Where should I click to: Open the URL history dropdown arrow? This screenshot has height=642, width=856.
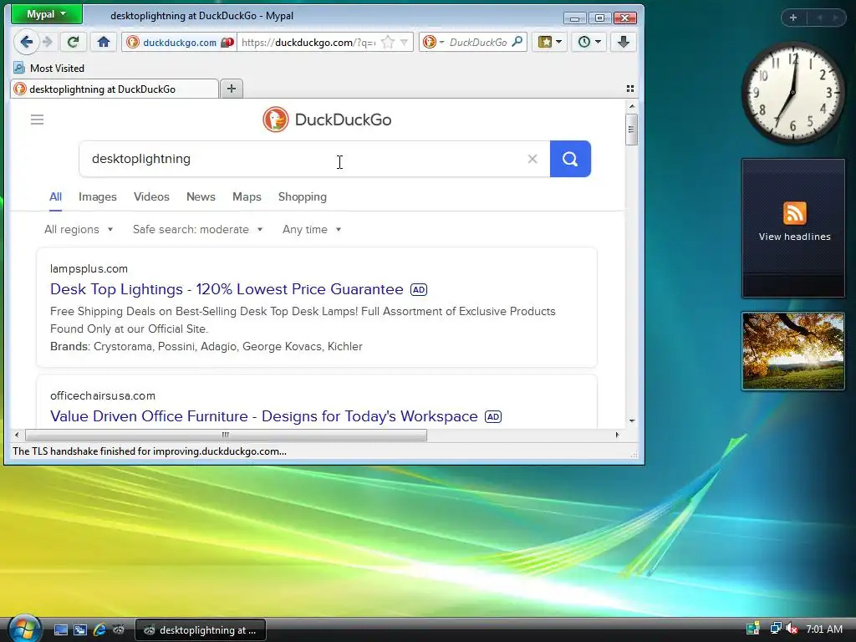[x=404, y=42]
